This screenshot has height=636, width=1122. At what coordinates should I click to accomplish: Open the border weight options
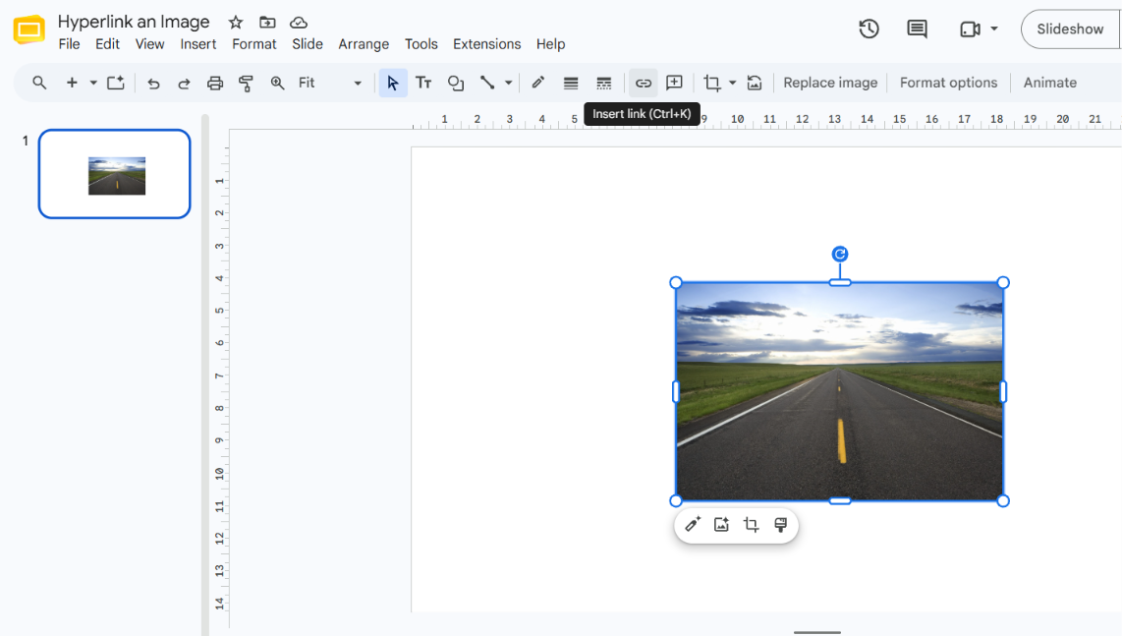coord(570,84)
